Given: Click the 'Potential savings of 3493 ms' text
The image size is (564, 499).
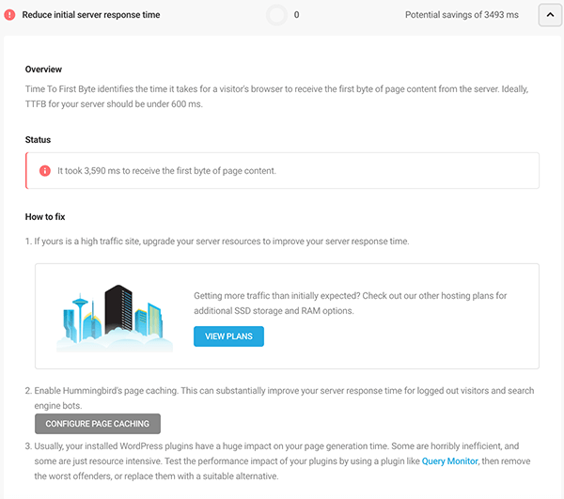Looking at the screenshot, I should tap(462, 15).
